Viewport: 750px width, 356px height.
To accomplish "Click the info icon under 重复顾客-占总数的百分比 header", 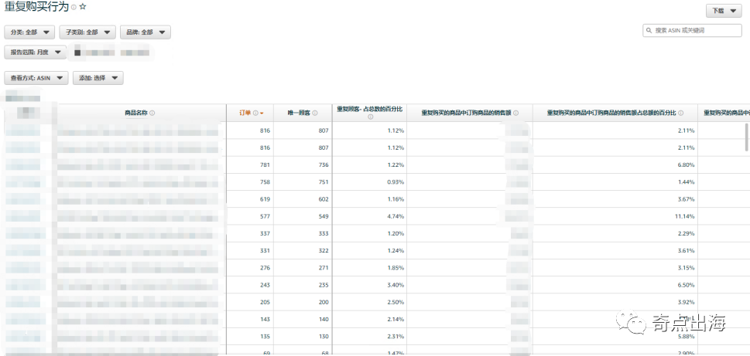I will click(x=370, y=117).
